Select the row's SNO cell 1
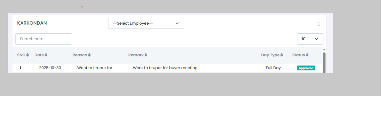381x138 pixels. [20, 68]
